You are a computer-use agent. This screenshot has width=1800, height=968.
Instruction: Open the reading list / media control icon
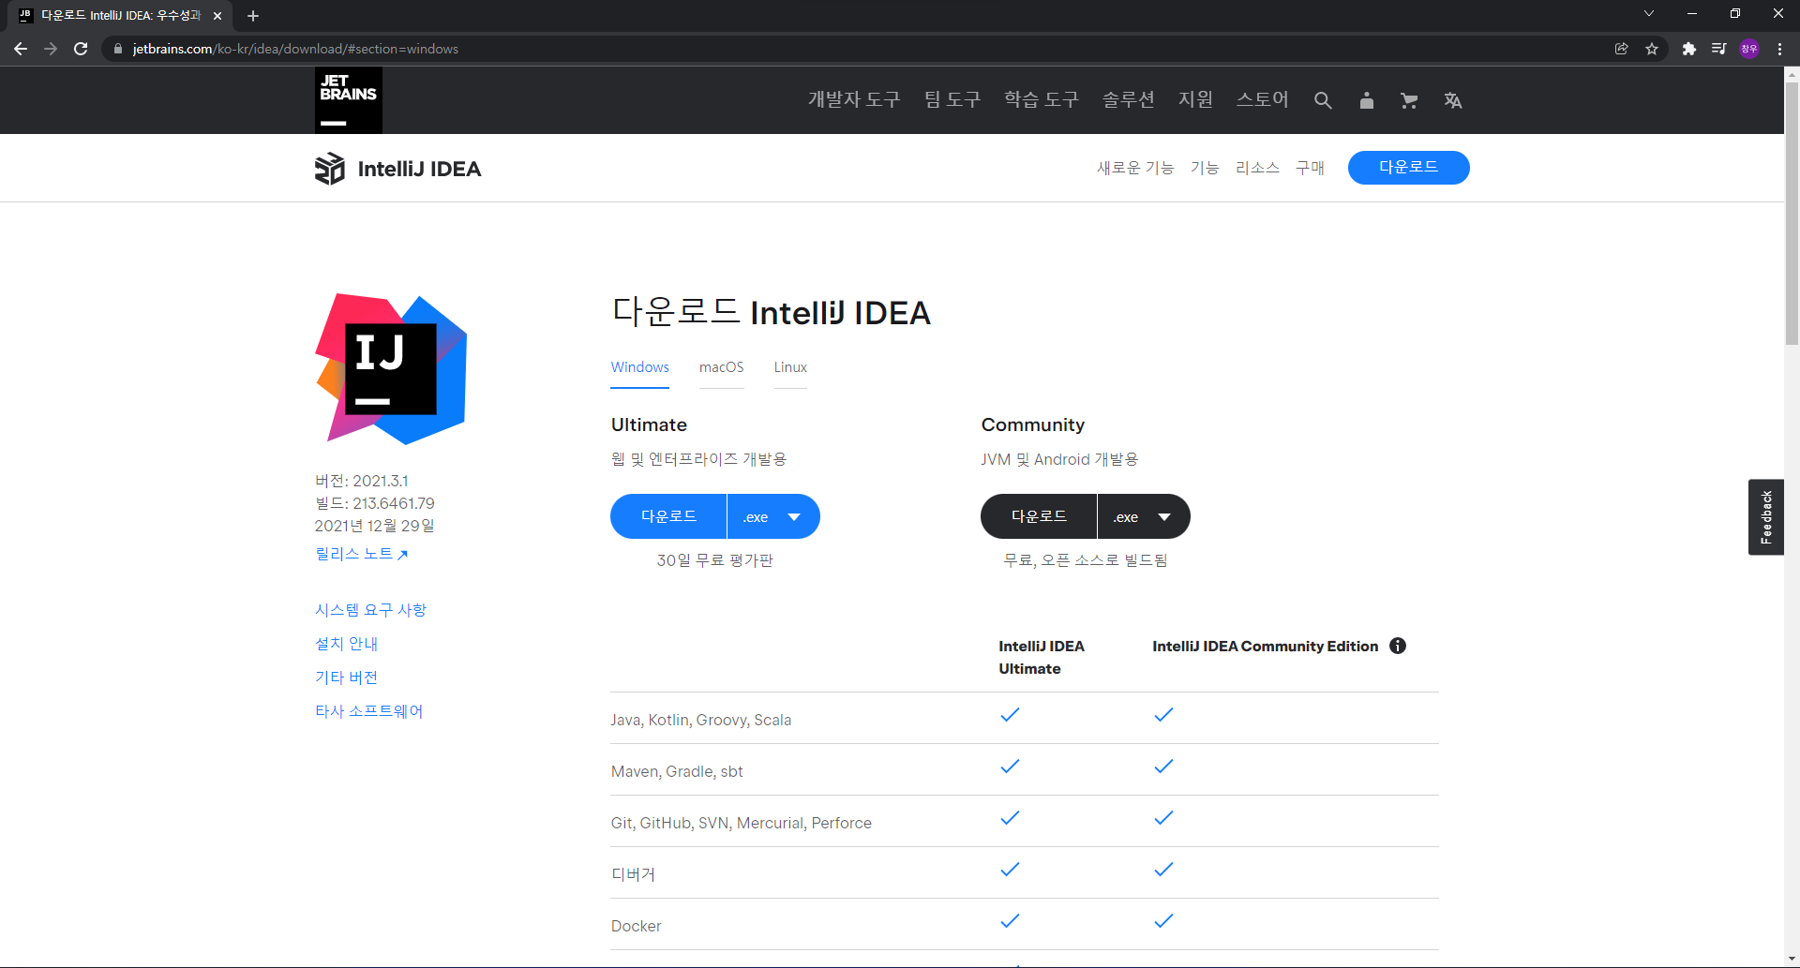click(x=1718, y=49)
